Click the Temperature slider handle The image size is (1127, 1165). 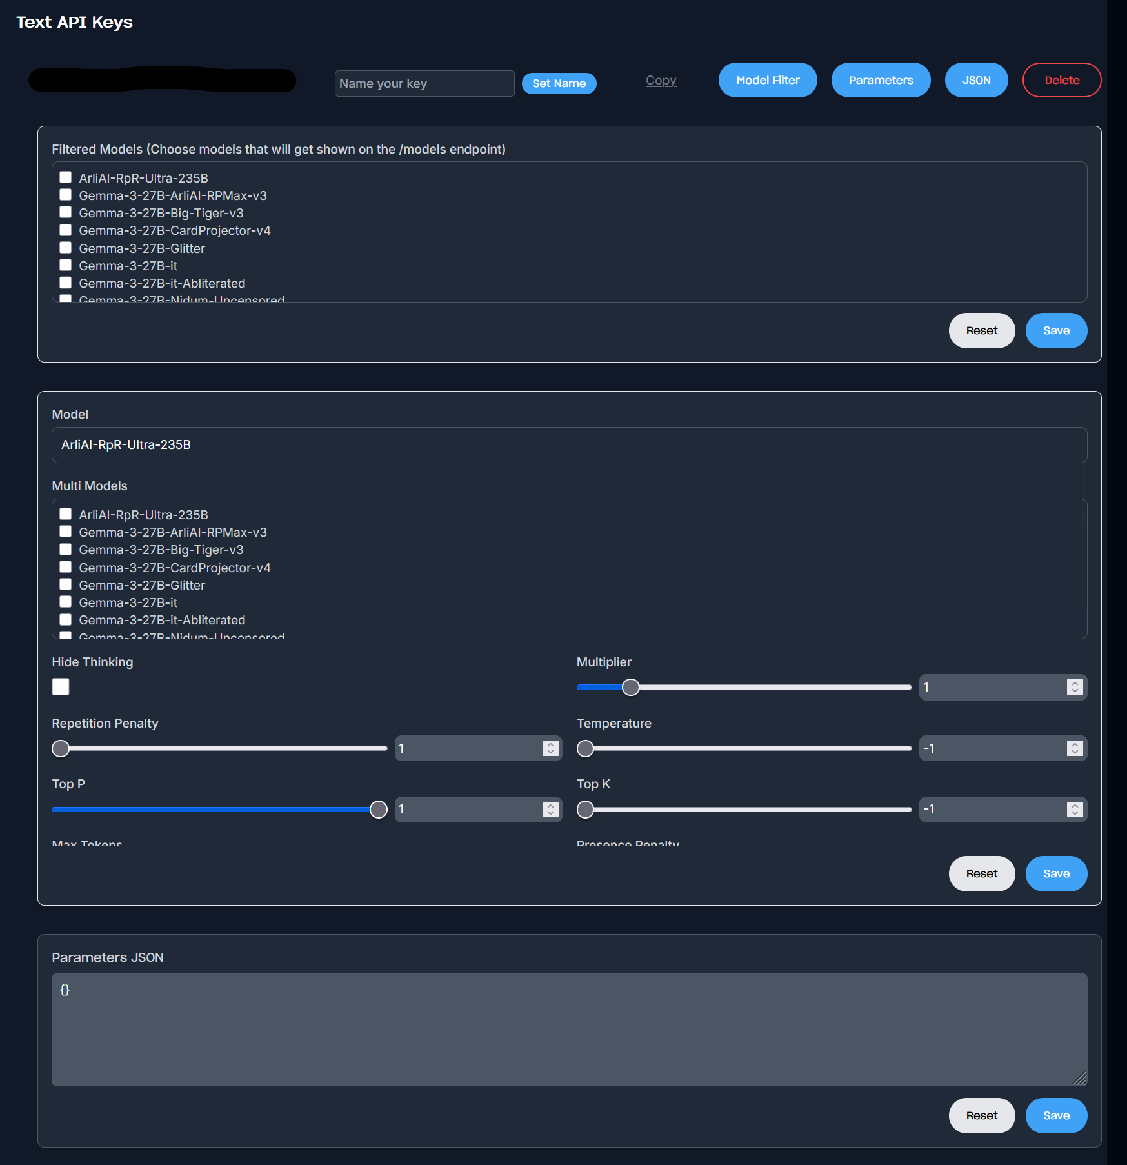585,748
